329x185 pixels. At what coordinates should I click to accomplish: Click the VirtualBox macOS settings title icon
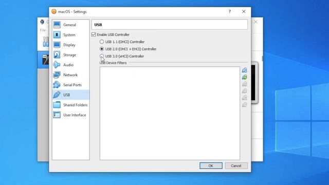(54, 11)
